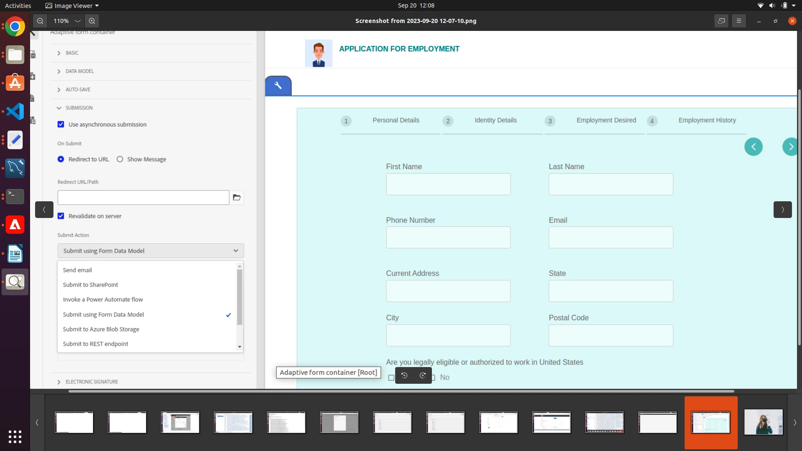Go to previous image with left arrow
Screen dimensions: 802x451
(x=44, y=210)
